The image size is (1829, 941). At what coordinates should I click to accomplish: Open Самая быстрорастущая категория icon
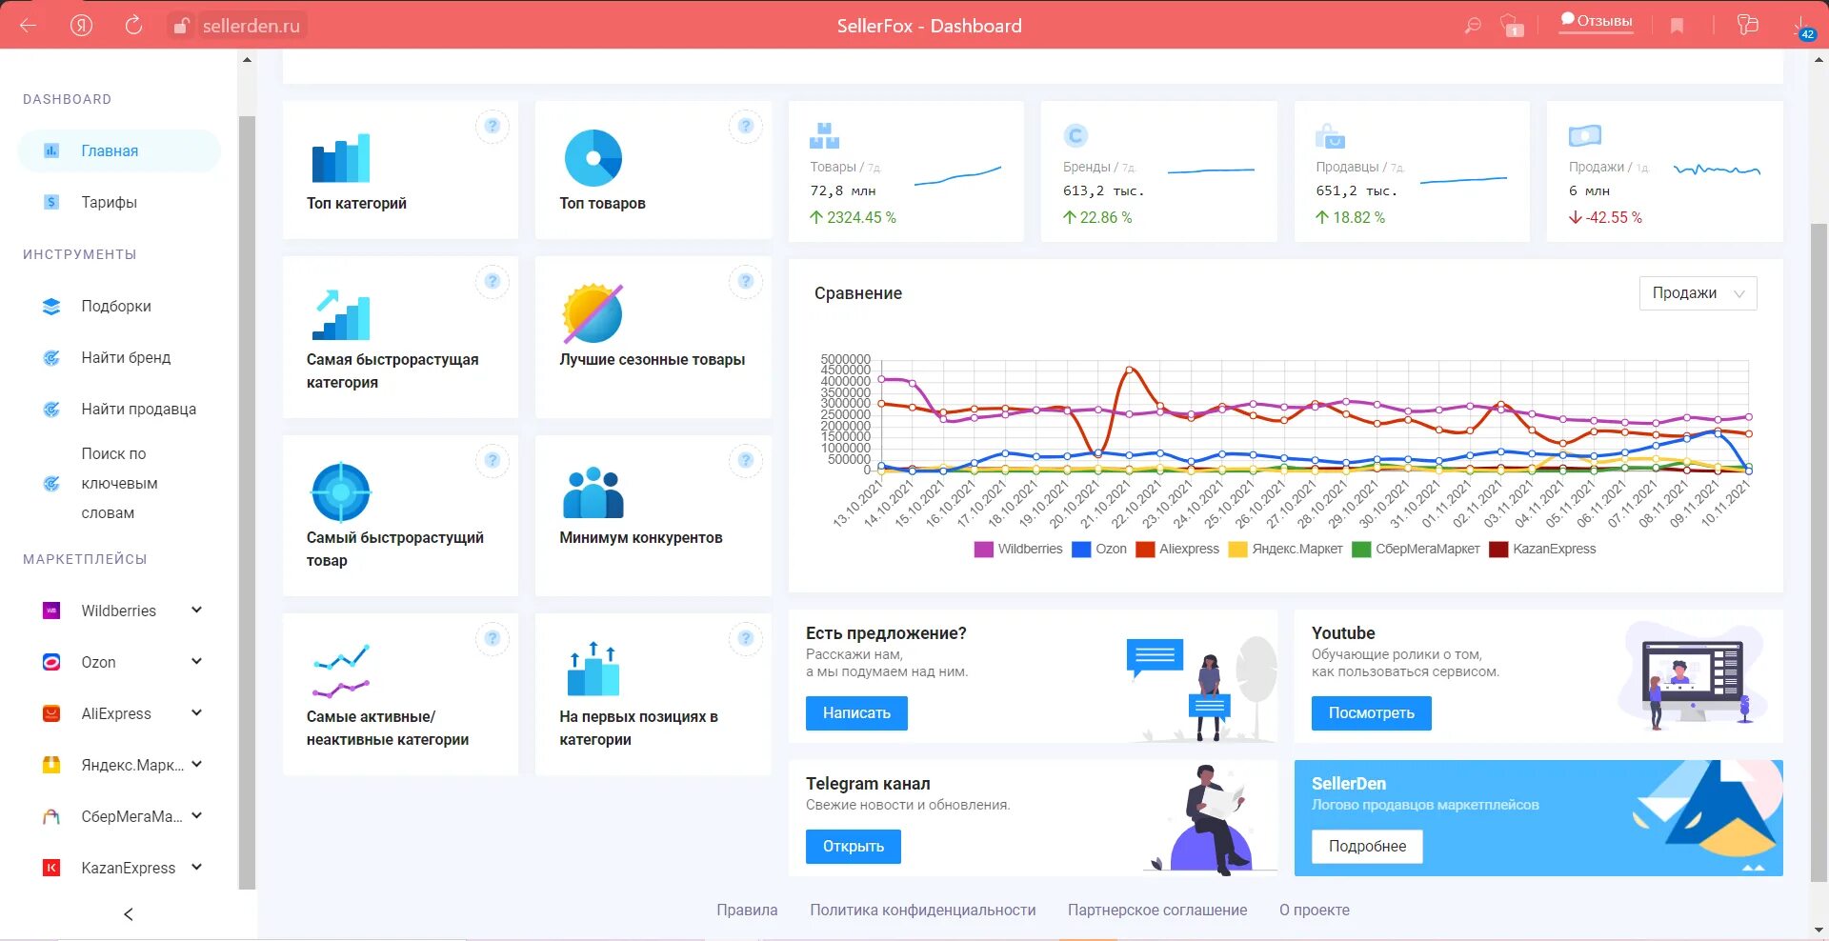340,314
